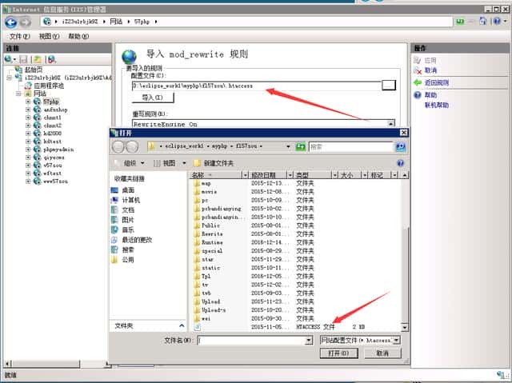This screenshot has height=383, width=512.
Task: Click the delete connection icon in Connections toolbar
Action: pyautogui.click(x=51, y=59)
